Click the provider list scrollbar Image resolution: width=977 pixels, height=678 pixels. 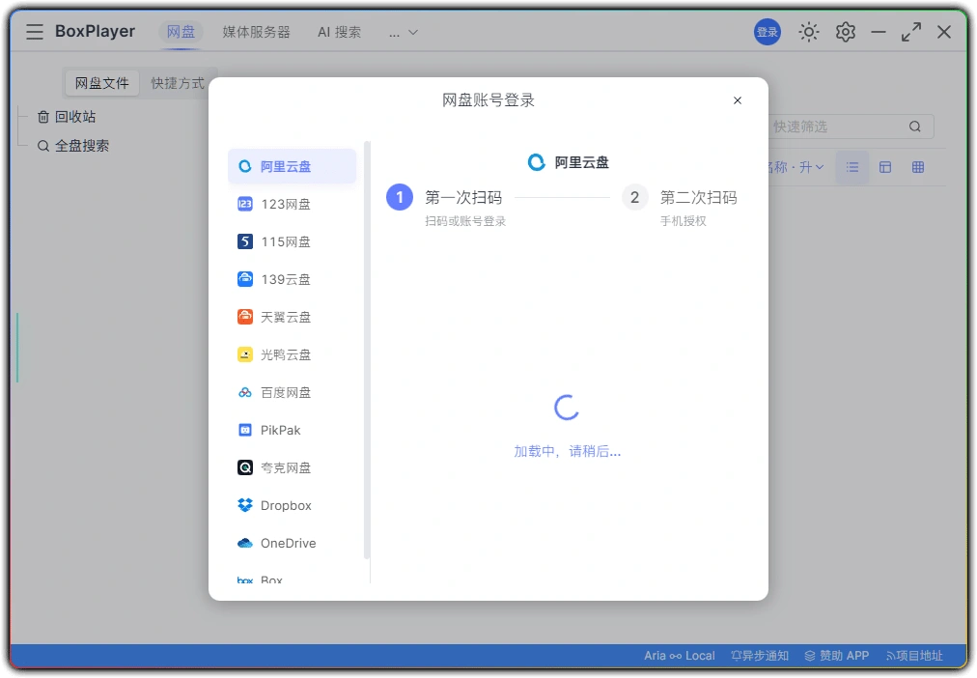(x=367, y=349)
